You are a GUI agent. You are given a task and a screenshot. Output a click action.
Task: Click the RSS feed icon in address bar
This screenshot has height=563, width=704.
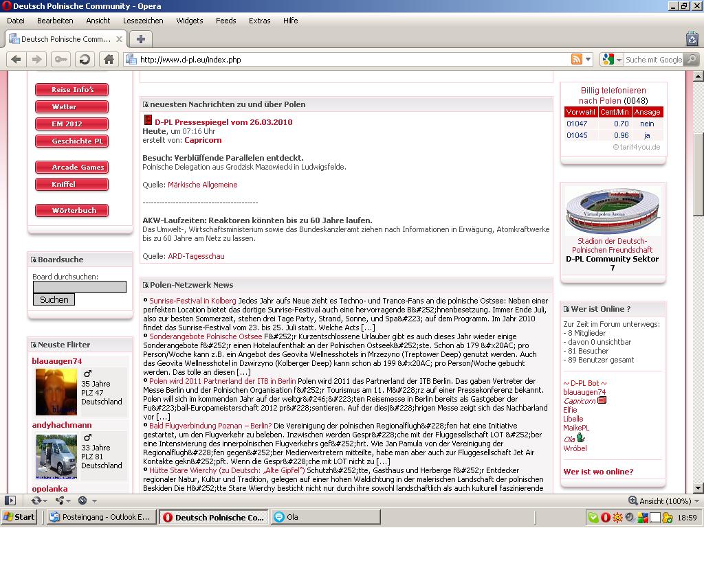click(577, 60)
